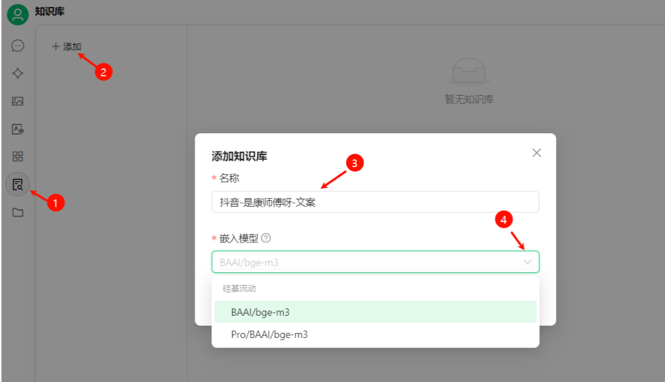This screenshot has width=665, height=382.
Task: Open the sparkle agents sidebar icon
Action: [18, 73]
